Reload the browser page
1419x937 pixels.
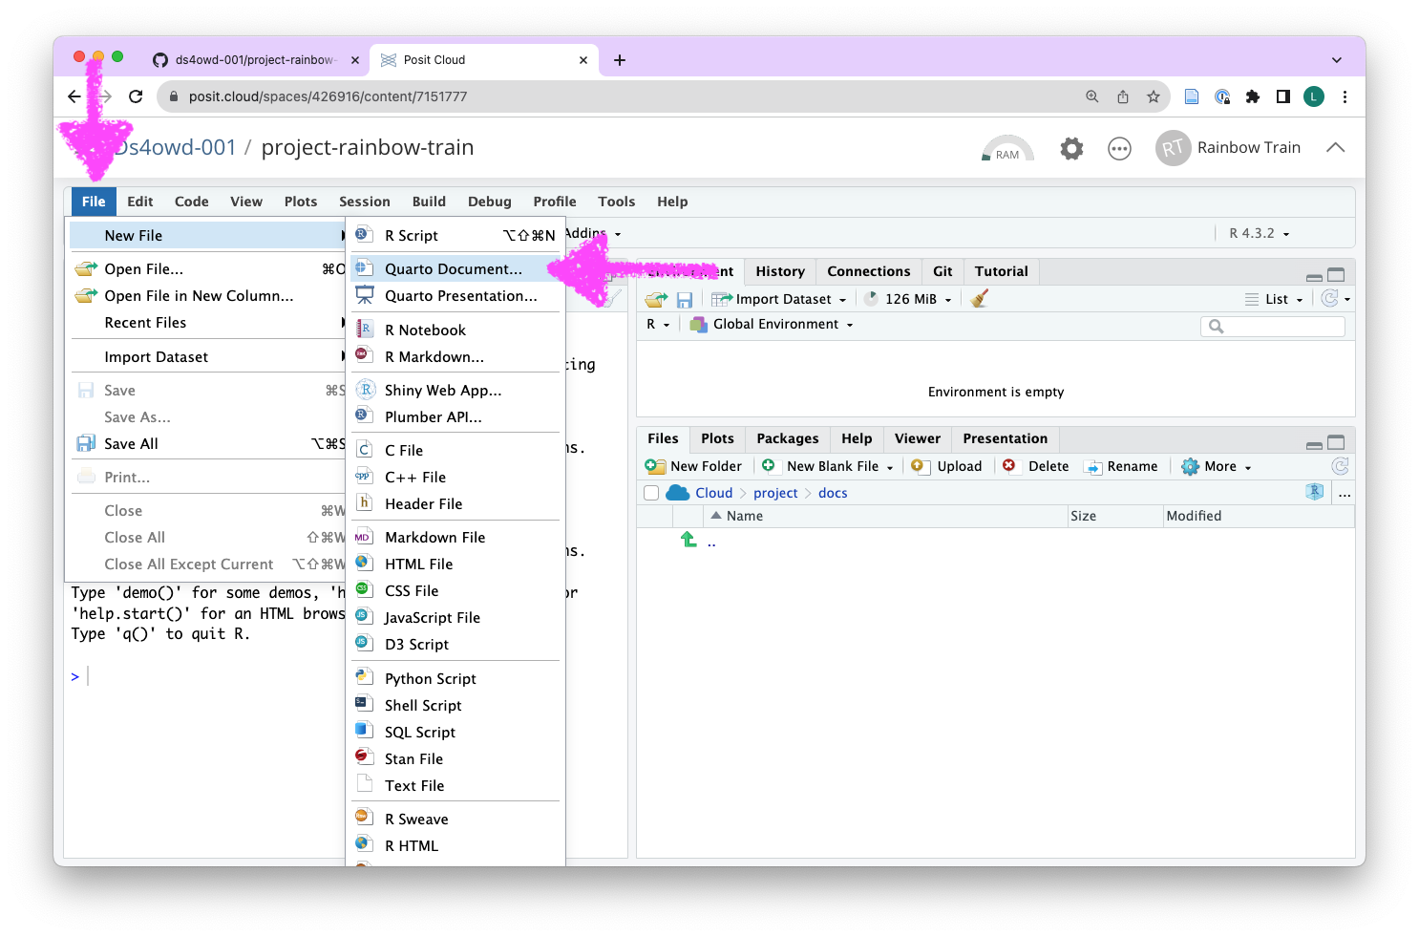click(x=136, y=96)
